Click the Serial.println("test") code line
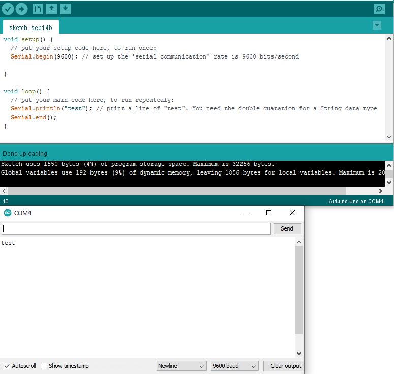 (x=194, y=109)
